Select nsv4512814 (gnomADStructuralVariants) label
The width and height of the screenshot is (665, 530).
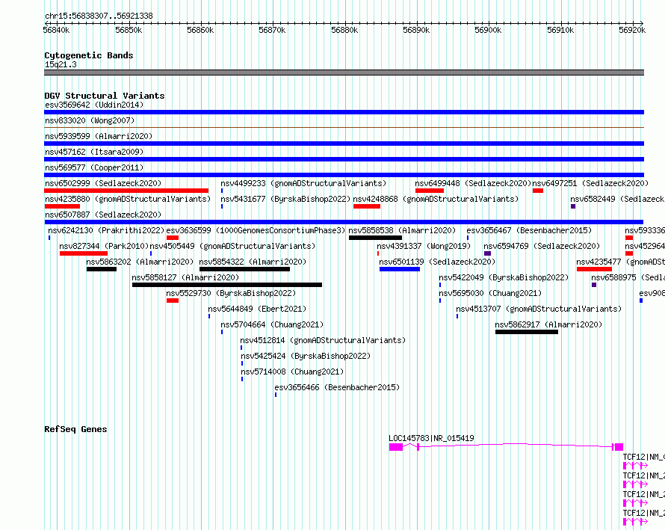pos(323,340)
